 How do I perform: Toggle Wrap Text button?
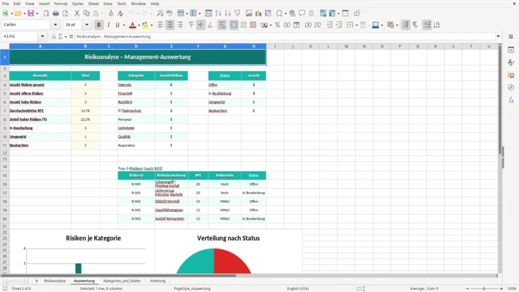pos(222,25)
